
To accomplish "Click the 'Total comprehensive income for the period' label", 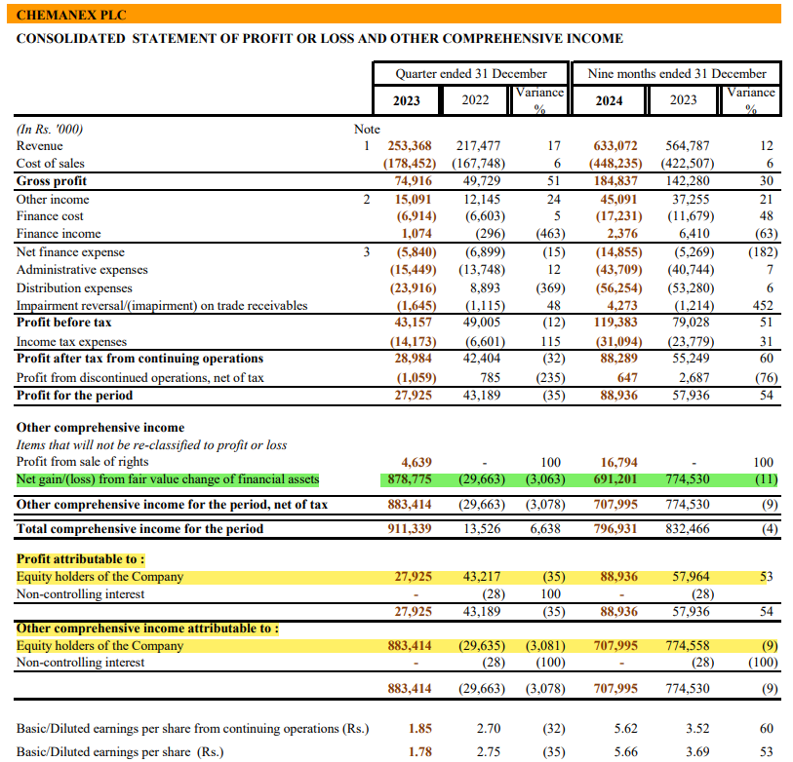I will 139,529.
